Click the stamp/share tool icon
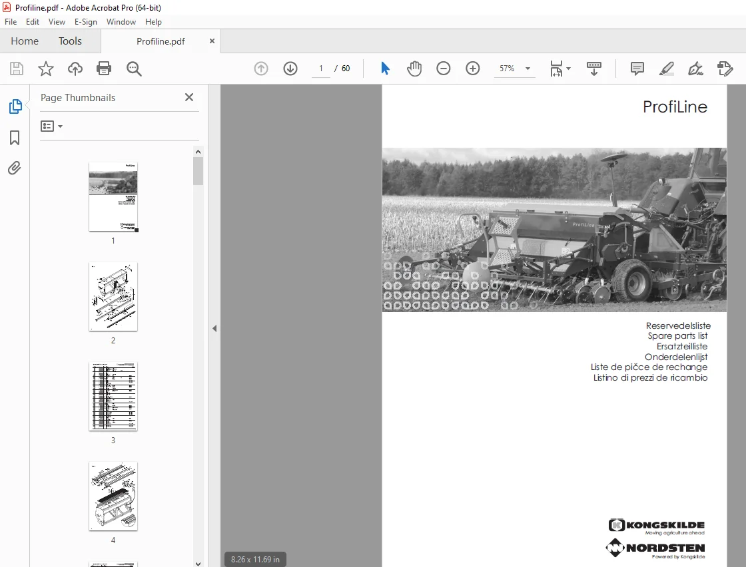 [x=725, y=69]
